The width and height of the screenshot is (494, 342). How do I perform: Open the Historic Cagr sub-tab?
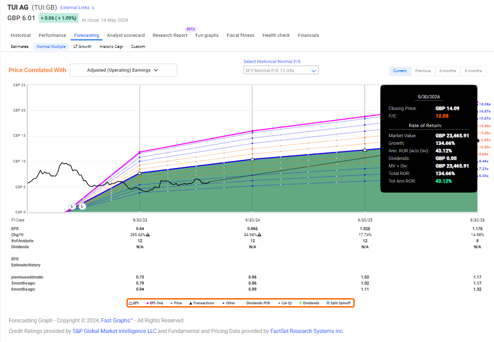(x=111, y=46)
